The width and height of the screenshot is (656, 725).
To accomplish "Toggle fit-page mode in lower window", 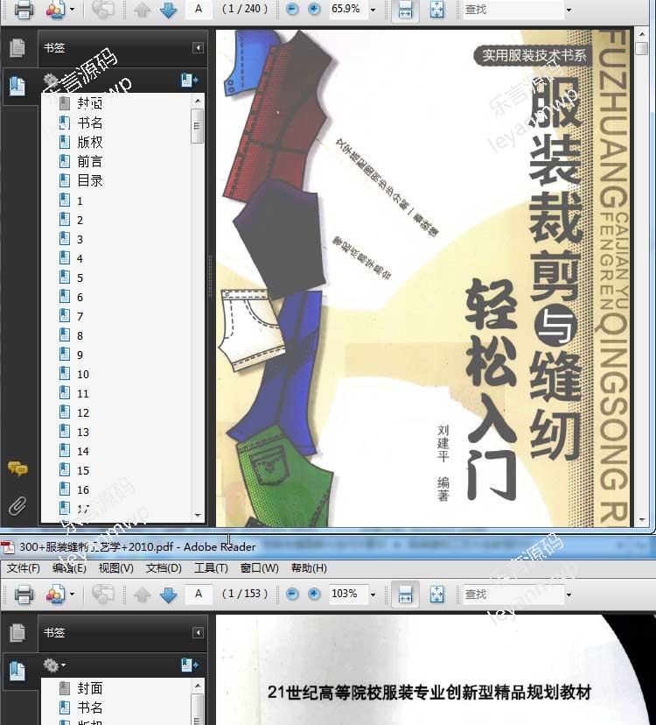I will 436,595.
